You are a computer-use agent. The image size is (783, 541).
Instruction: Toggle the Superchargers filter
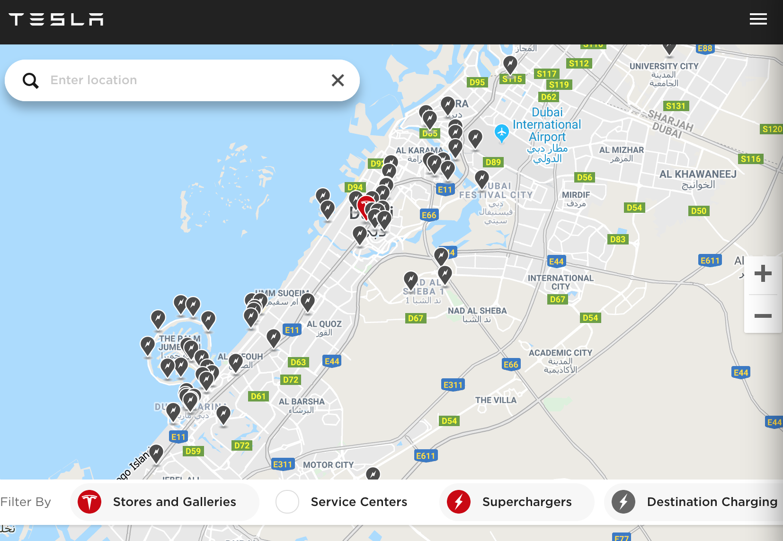516,502
